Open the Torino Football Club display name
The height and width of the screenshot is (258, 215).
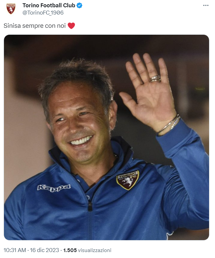pyautogui.click(x=49, y=5)
